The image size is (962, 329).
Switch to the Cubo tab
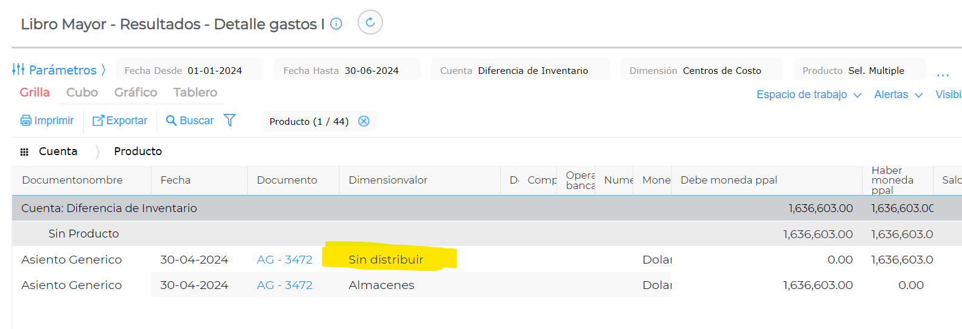82,92
